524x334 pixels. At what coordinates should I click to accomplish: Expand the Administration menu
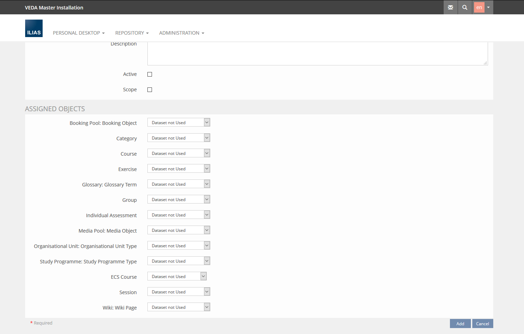[181, 33]
